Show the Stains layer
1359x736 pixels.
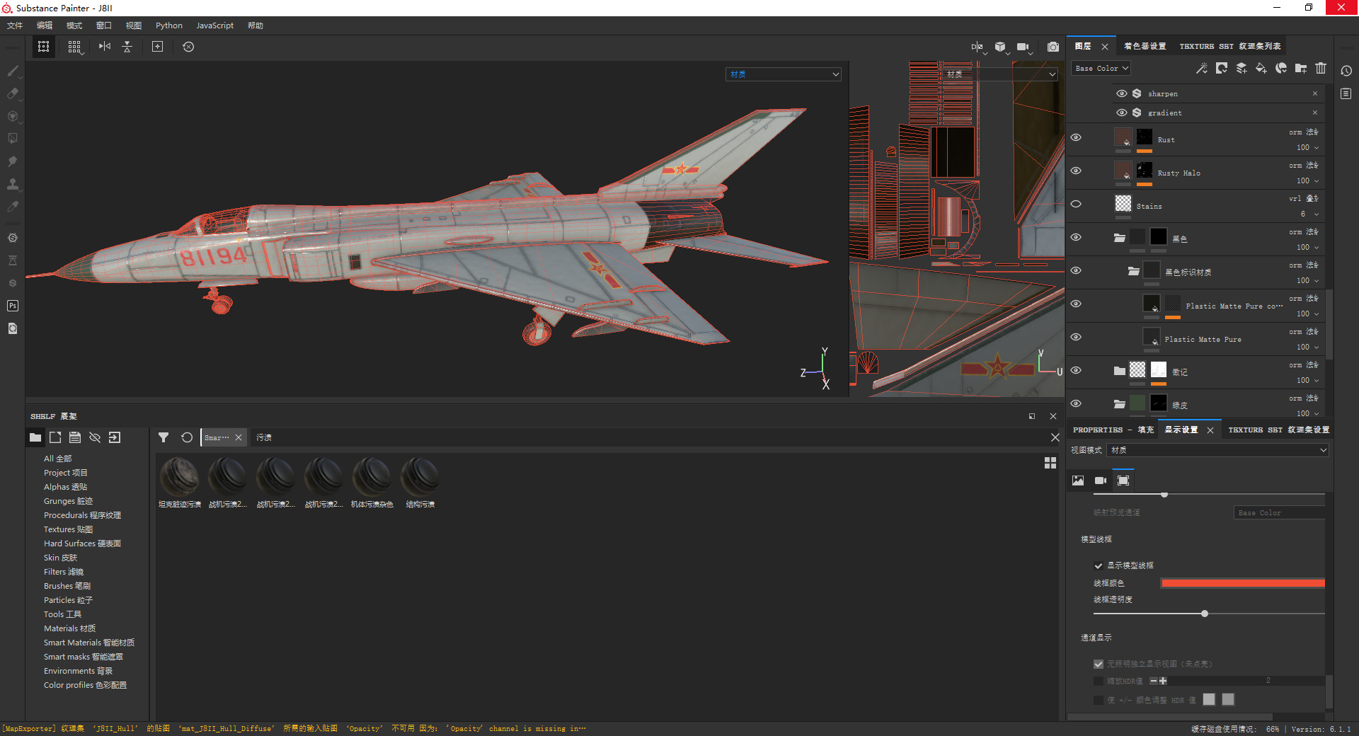pos(1076,205)
